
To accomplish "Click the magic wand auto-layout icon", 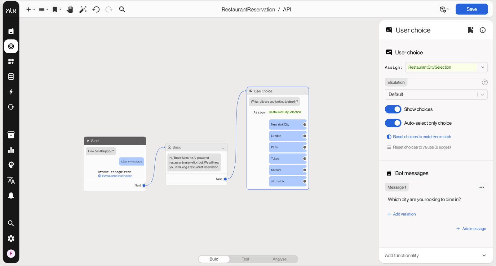I will pos(83,10).
